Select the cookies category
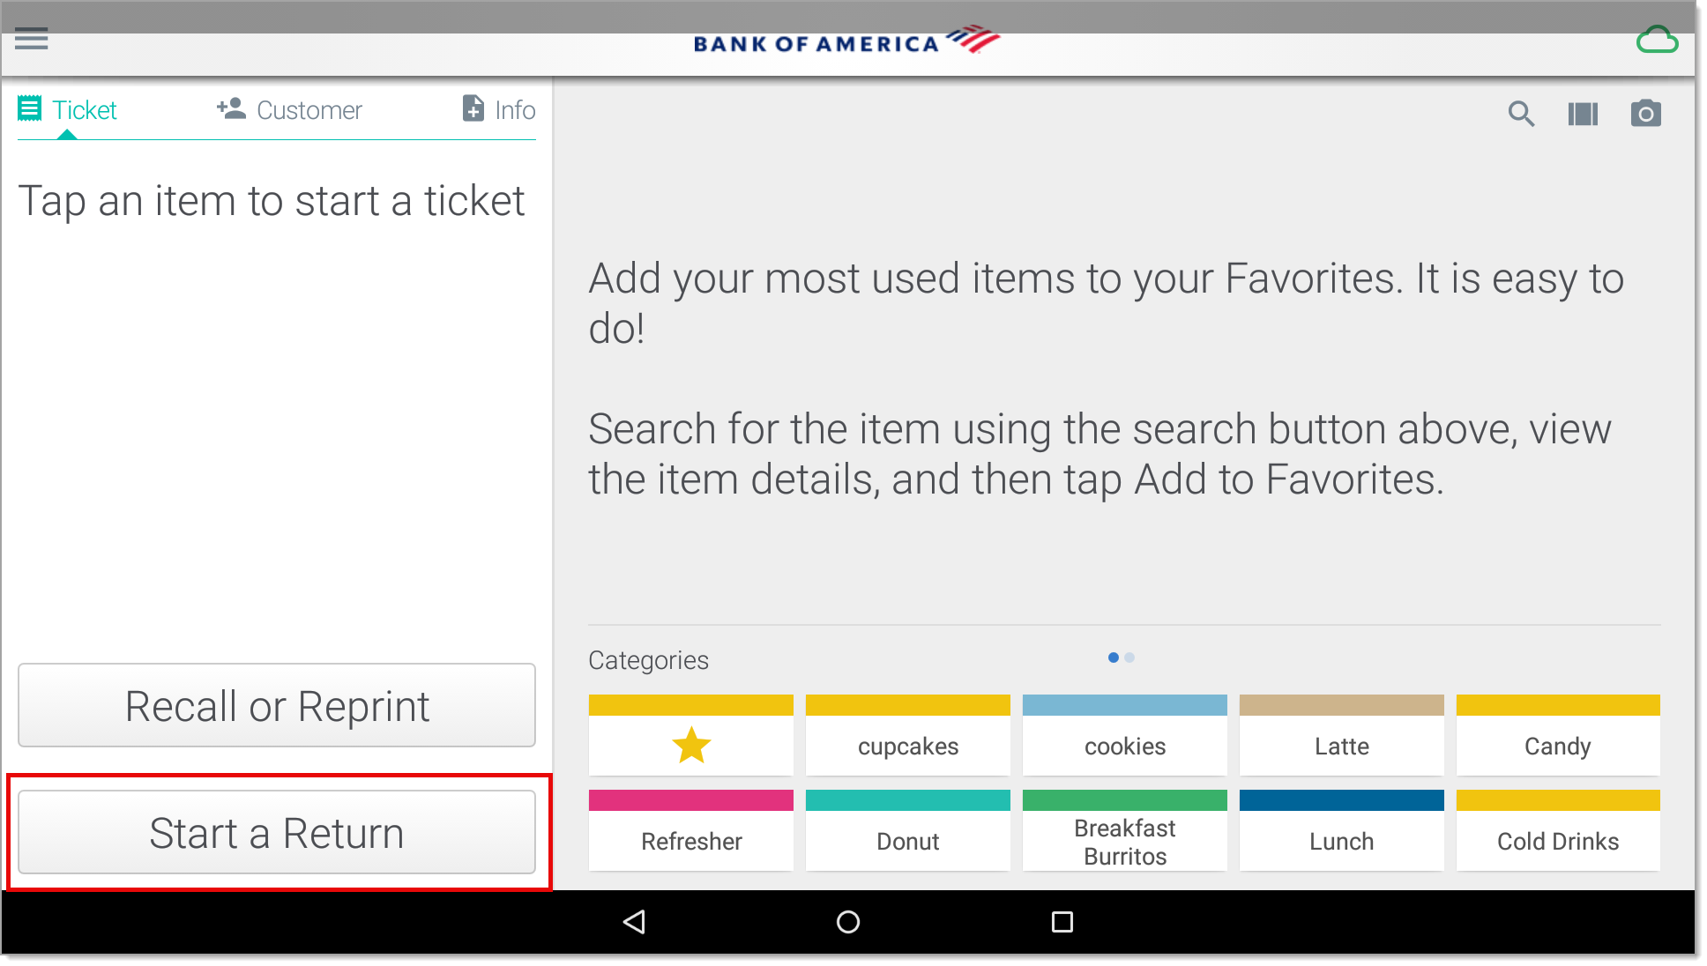The width and height of the screenshot is (1707, 966). (1125, 735)
